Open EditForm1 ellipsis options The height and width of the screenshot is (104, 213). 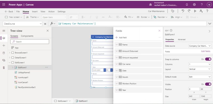[x=46, y=67]
